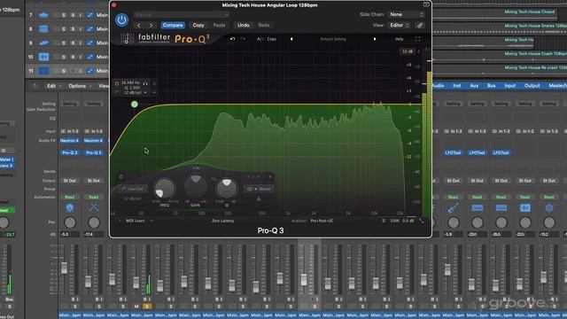This screenshot has width=567, height=319.
Task: Click mixer up arrow icon beside Edit
Action: tap(35, 86)
